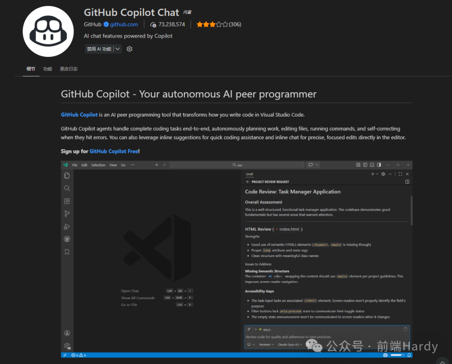This screenshot has height=364, width=452.
Task: Toggle the bottom panel layout icon
Action: point(372,165)
